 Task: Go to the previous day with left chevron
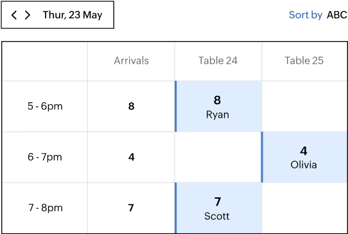tap(14, 15)
